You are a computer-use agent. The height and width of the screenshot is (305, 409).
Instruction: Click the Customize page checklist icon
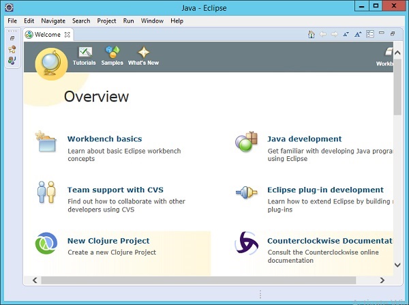[x=370, y=34]
